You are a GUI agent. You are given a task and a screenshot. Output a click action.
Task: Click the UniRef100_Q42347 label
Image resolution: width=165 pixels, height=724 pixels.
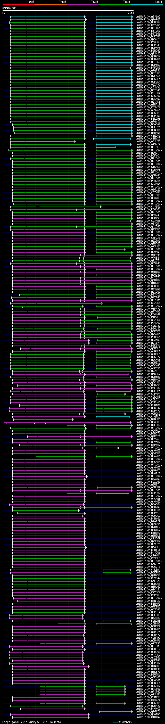(148, 227)
